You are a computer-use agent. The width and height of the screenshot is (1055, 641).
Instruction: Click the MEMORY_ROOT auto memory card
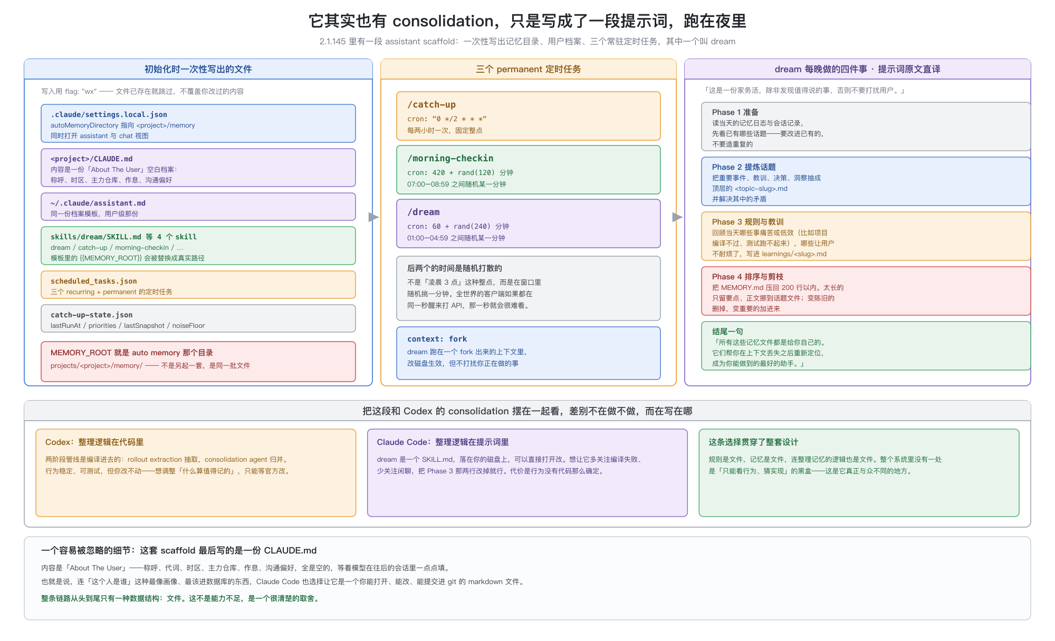click(x=198, y=362)
